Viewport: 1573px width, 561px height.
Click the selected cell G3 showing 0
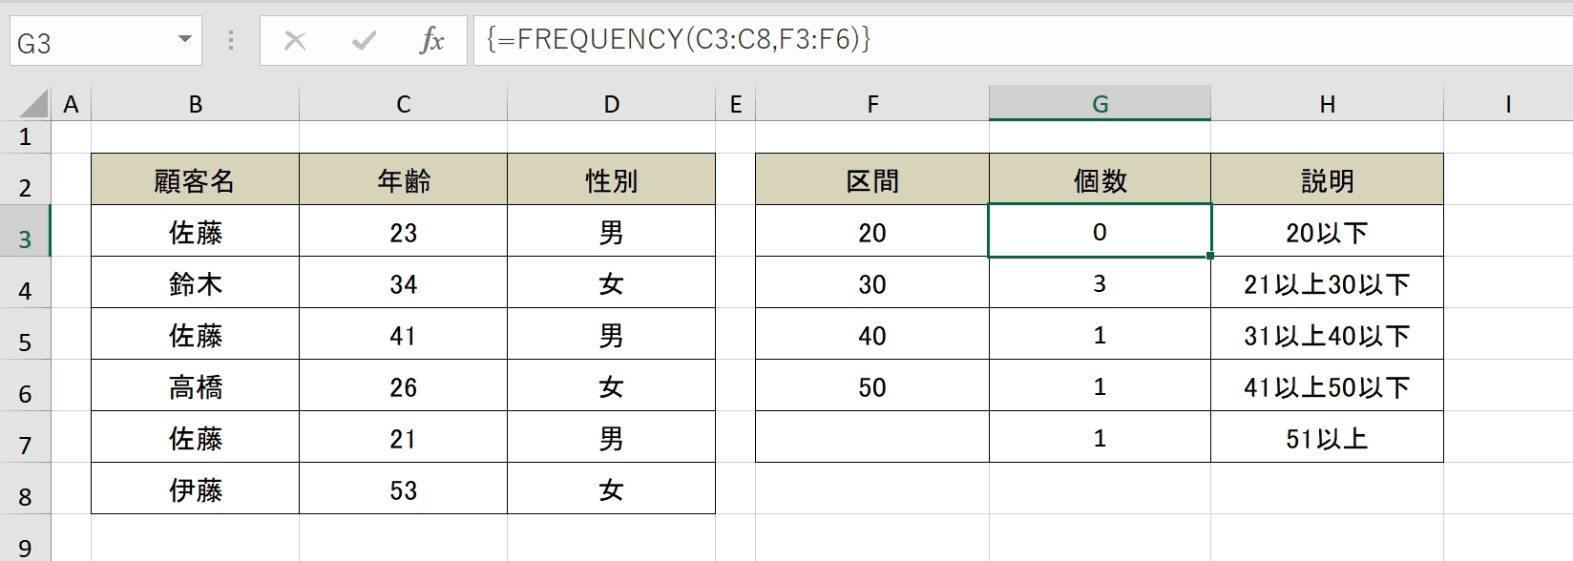pos(1100,231)
